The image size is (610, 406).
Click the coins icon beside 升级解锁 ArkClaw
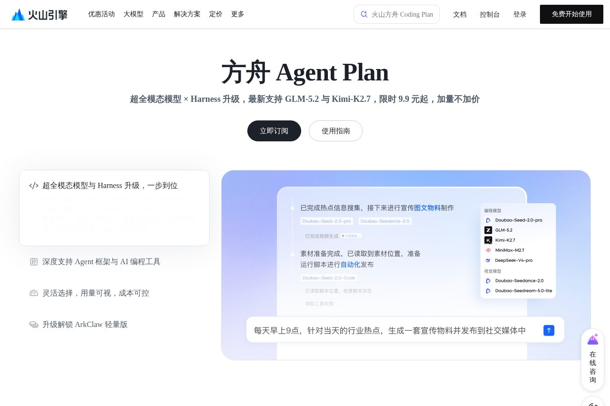click(x=34, y=325)
